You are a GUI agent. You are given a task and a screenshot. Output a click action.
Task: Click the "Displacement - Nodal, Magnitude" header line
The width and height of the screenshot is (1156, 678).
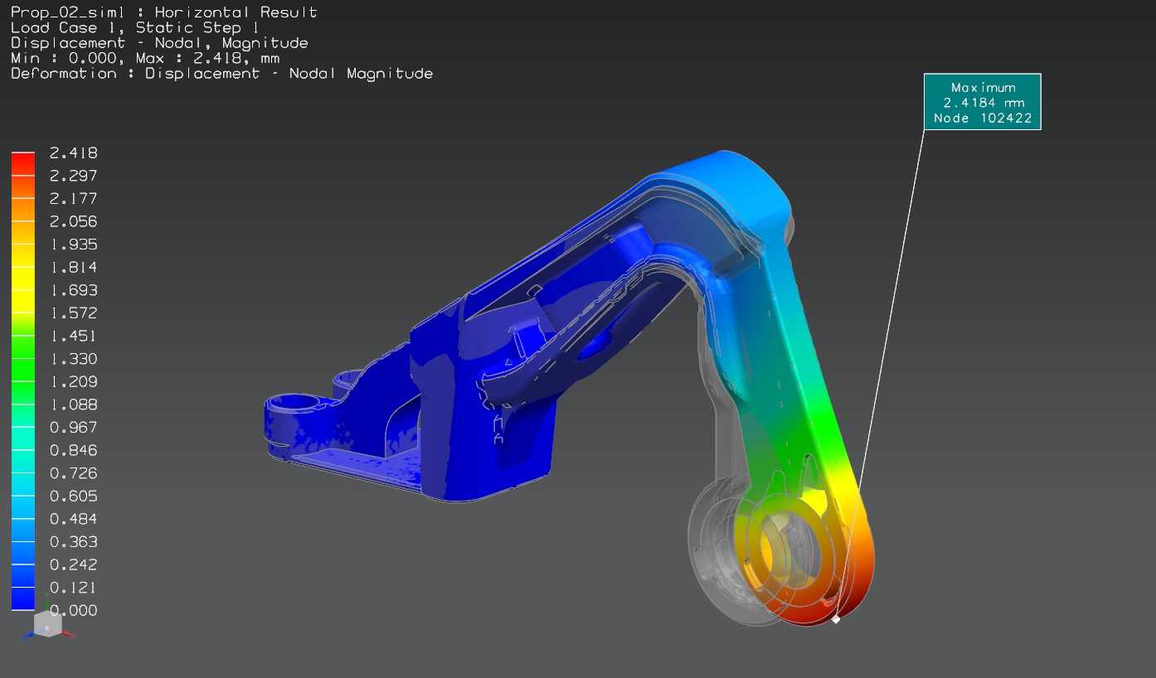[x=159, y=43]
